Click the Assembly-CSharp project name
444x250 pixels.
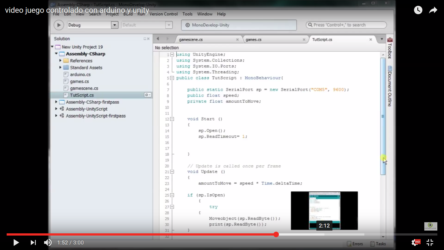tap(85, 54)
